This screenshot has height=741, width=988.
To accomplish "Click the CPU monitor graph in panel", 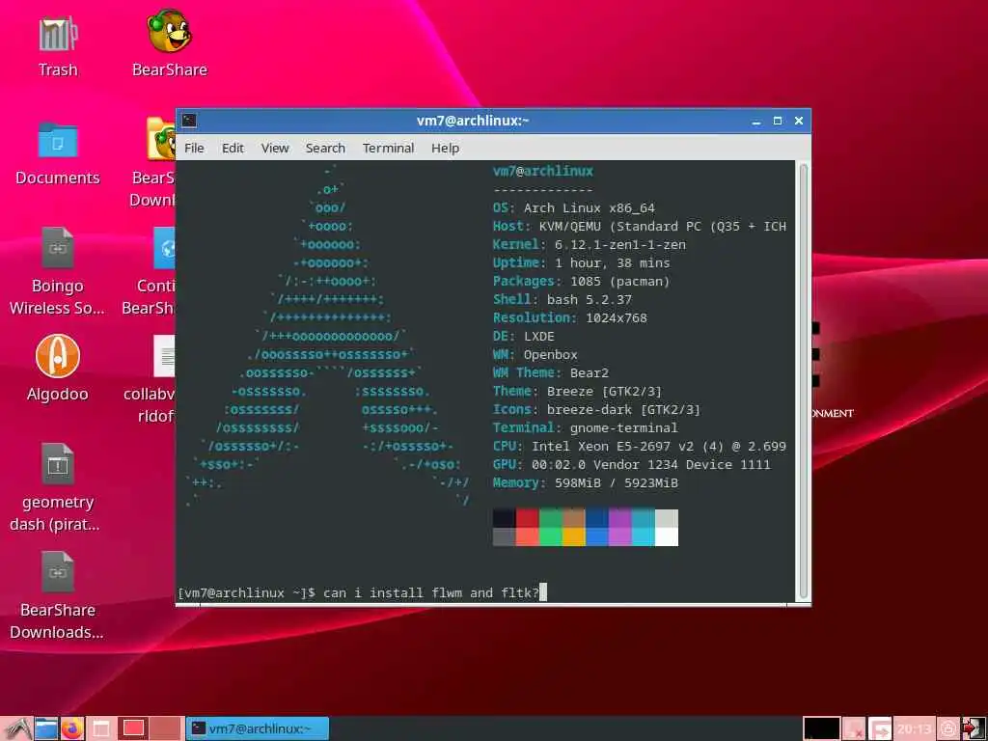I will 822,729.
